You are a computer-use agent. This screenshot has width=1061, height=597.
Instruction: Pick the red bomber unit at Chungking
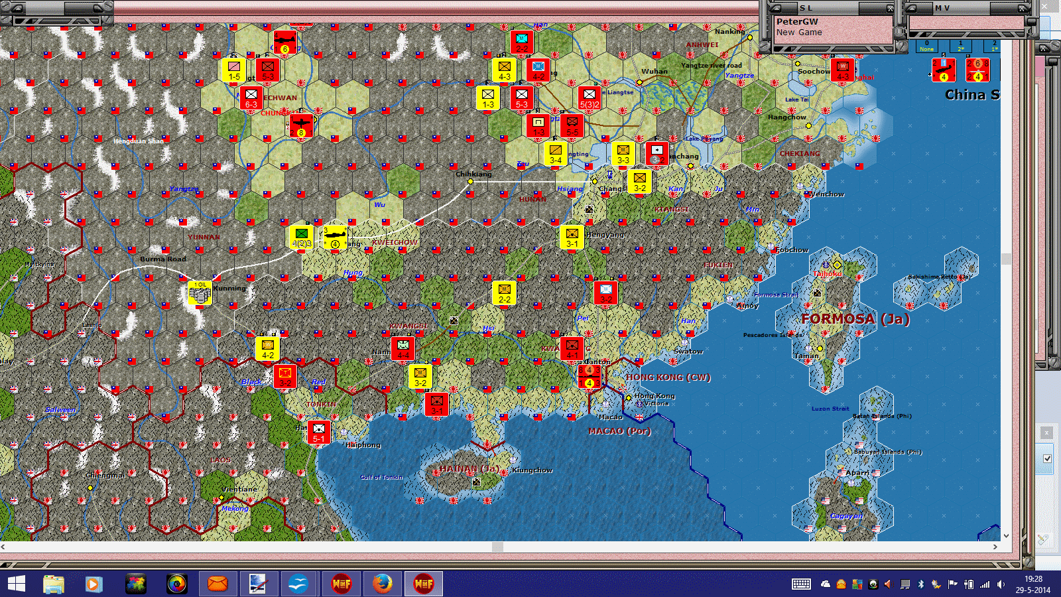(x=302, y=126)
